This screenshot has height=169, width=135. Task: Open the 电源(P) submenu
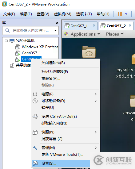[66, 94]
